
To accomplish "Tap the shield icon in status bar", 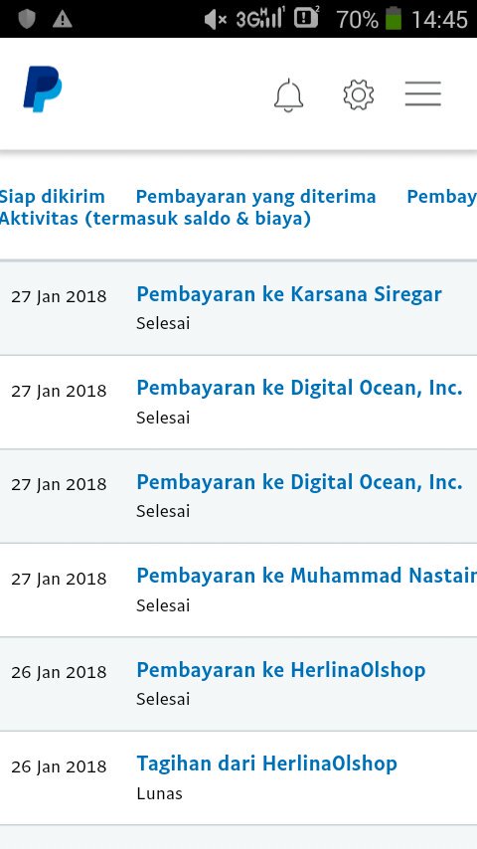I will pyautogui.click(x=27, y=20).
